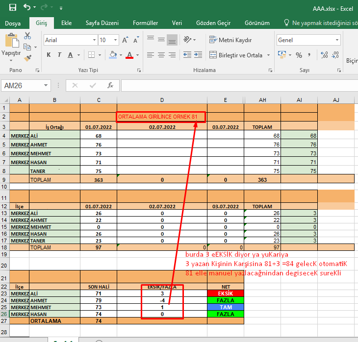This screenshot has height=342, width=358.
Task: Click Metni Kaydır wrap text button
Action: [x=230, y=40]
